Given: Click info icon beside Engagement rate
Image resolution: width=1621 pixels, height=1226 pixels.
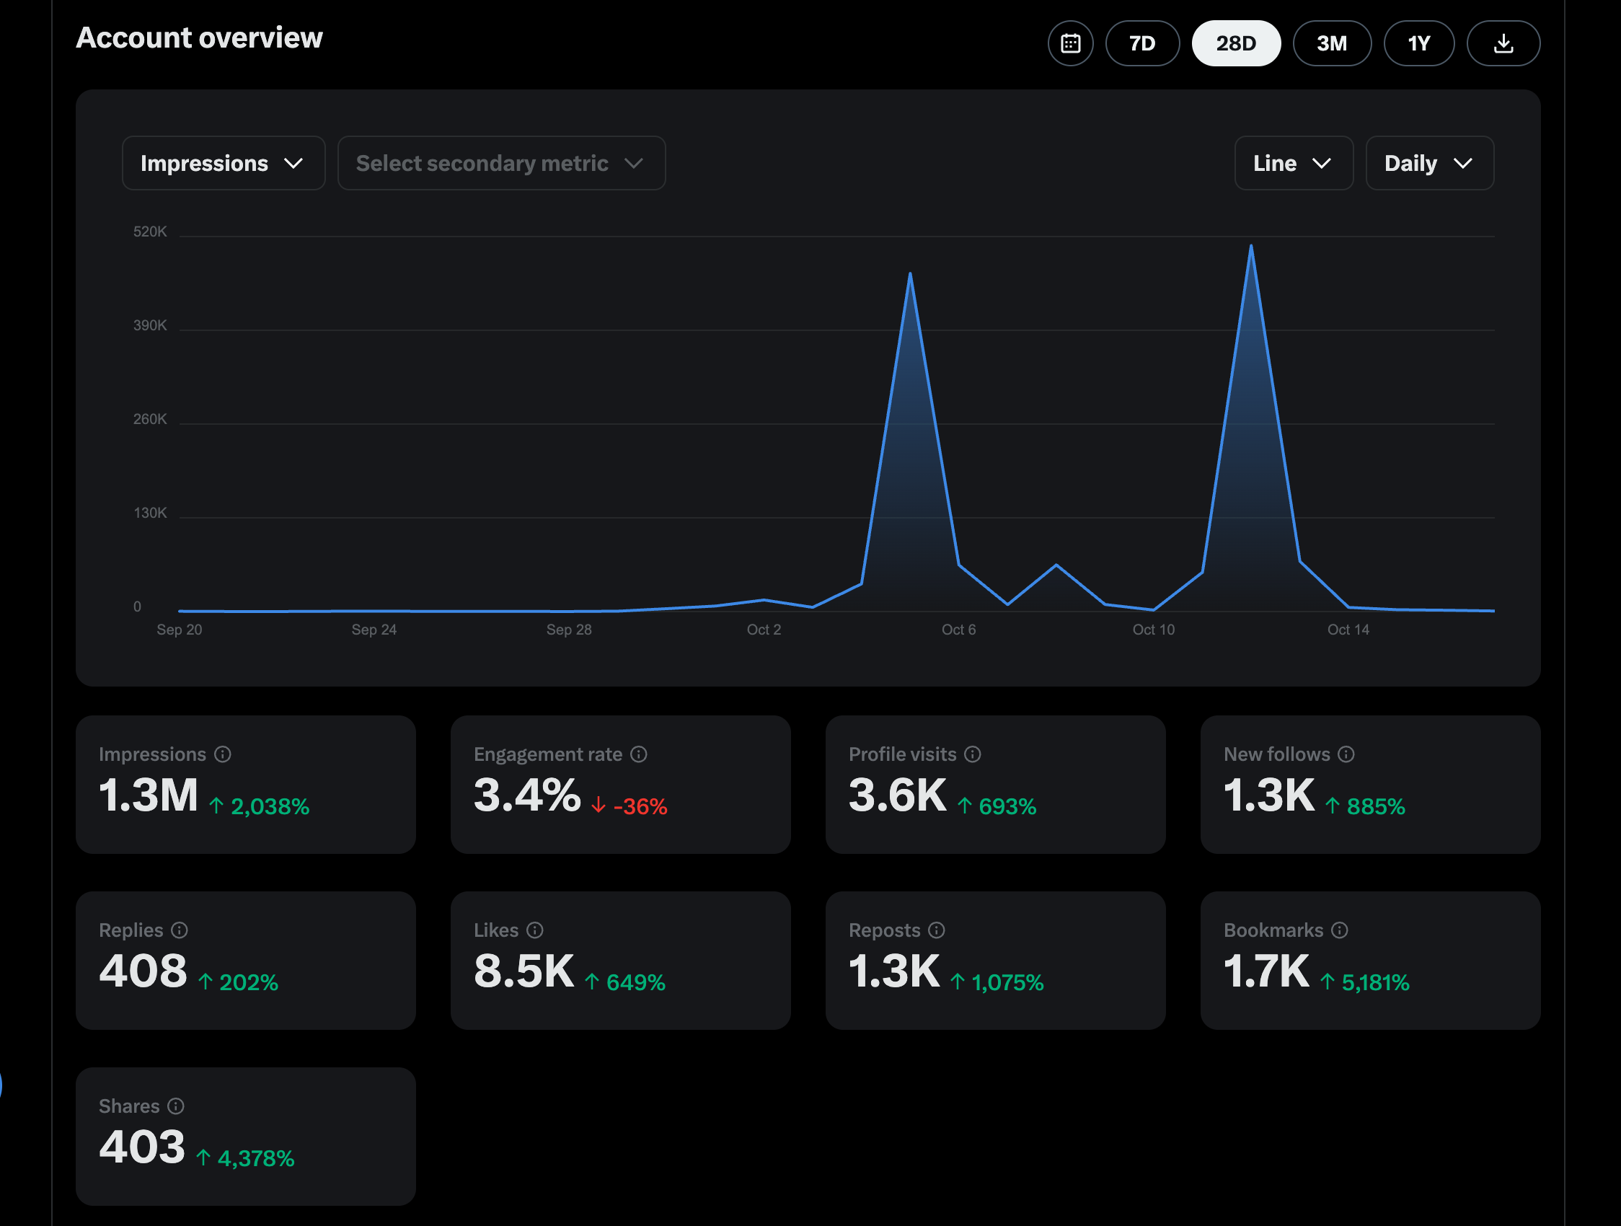Looking at the screenshot, I should 639,754.
